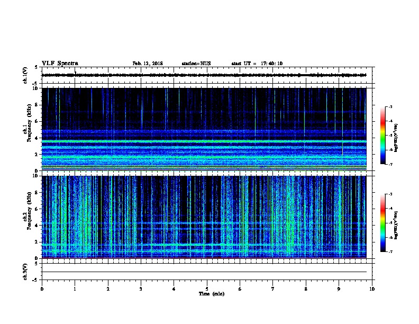Click the "9" tick on the time axis
Image resolution: width=419 pixels, height=324 pixels.
click(339, 289)
